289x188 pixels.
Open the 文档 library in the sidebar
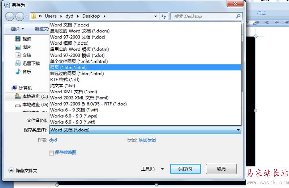tap(23, 55)
